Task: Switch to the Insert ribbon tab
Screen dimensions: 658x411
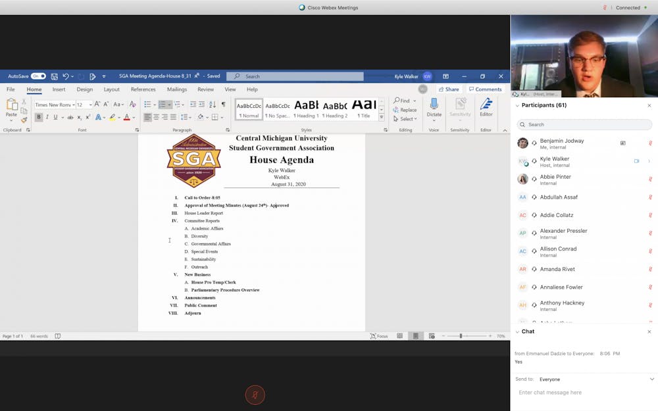Action: point(59,89)
